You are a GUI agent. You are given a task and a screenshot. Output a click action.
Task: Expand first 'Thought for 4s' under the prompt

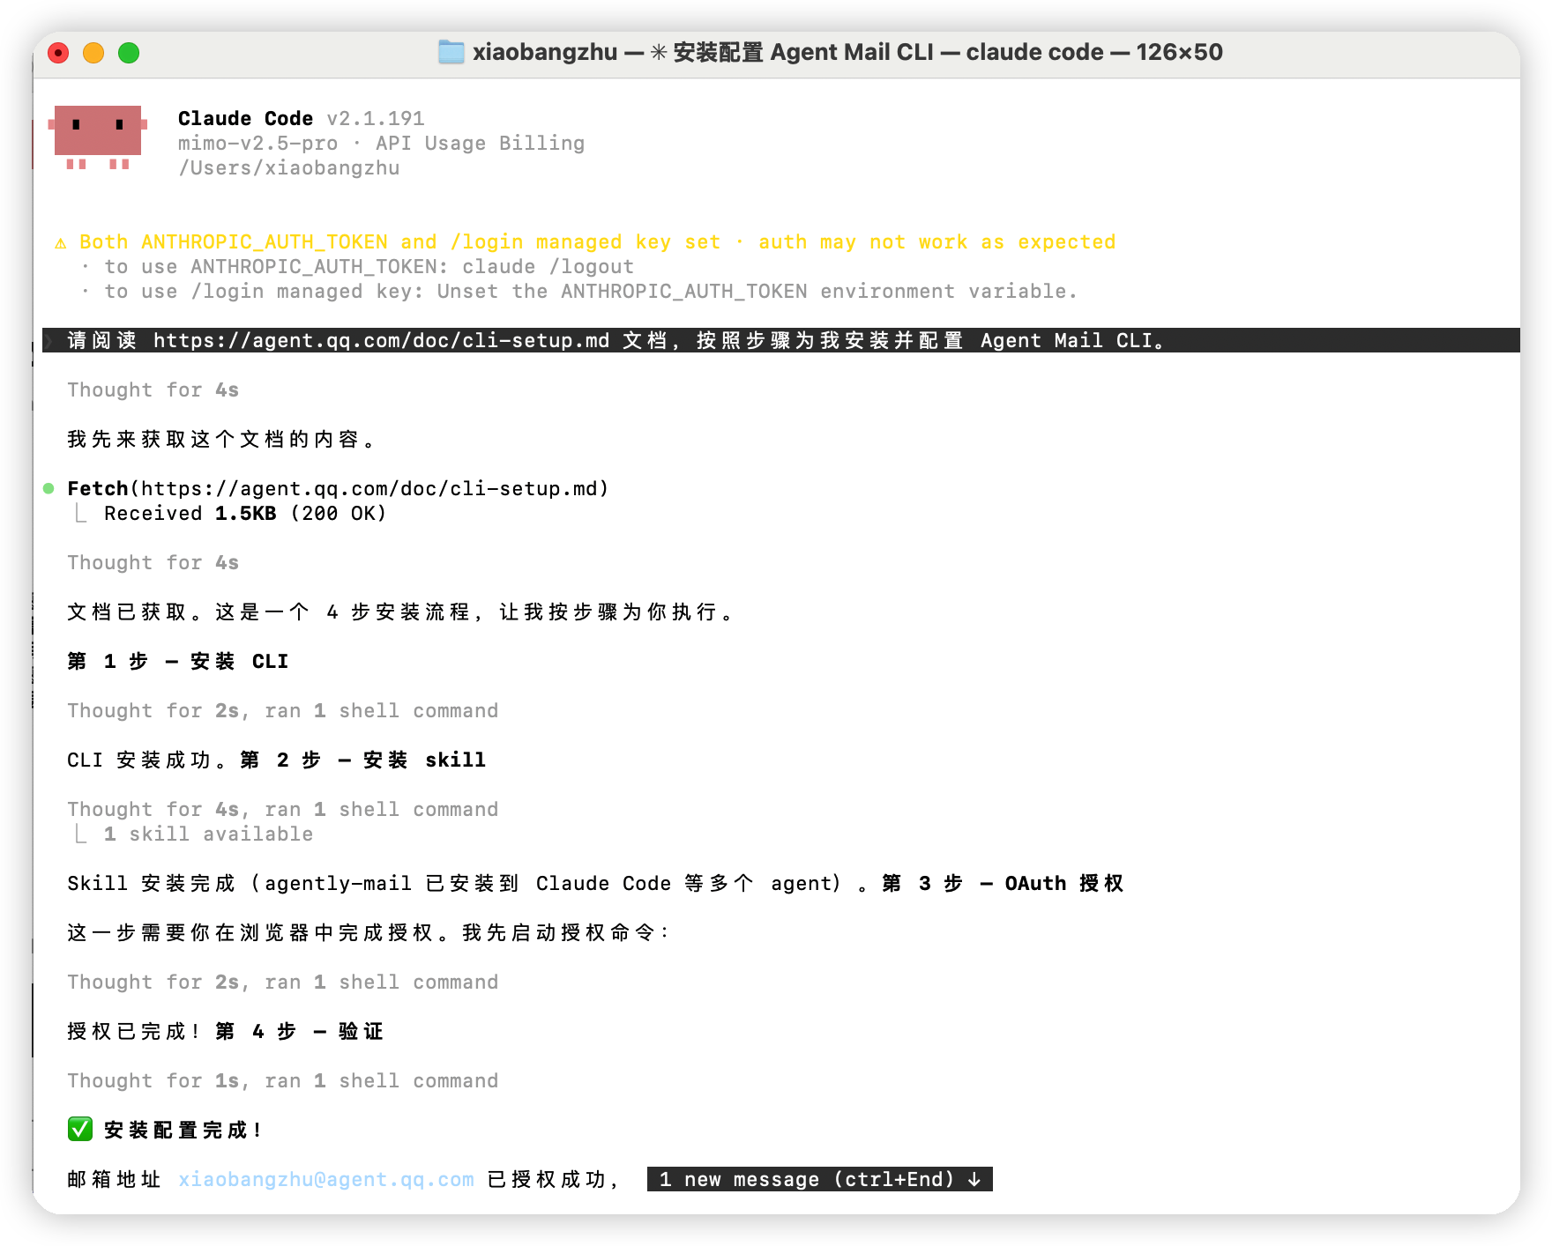[153, 389]
